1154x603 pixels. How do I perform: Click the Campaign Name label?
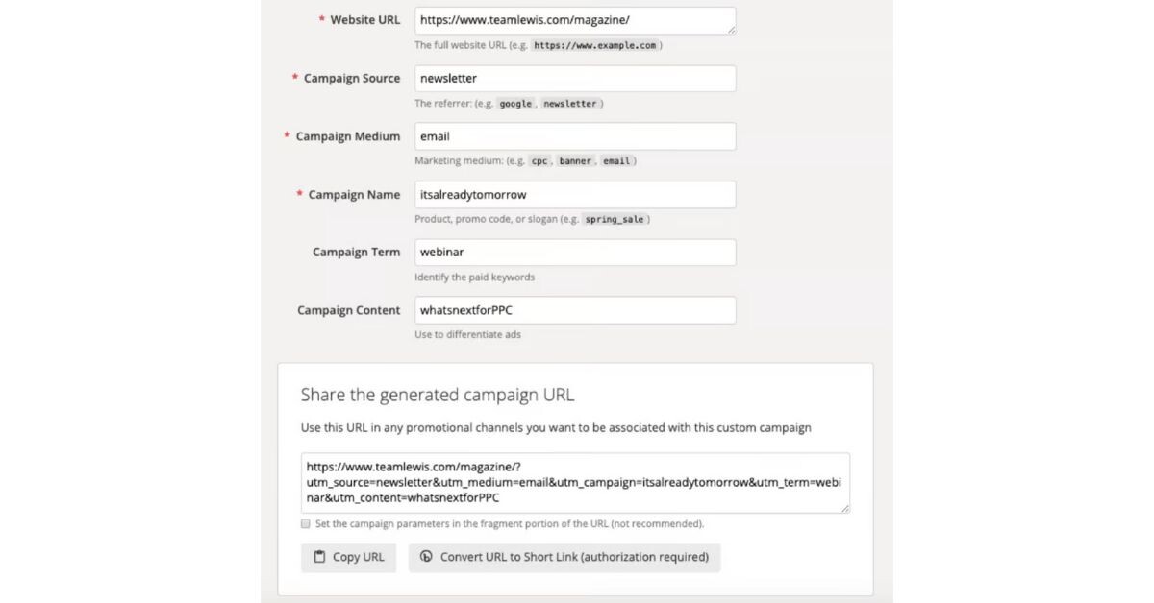(x=354, y=195)
